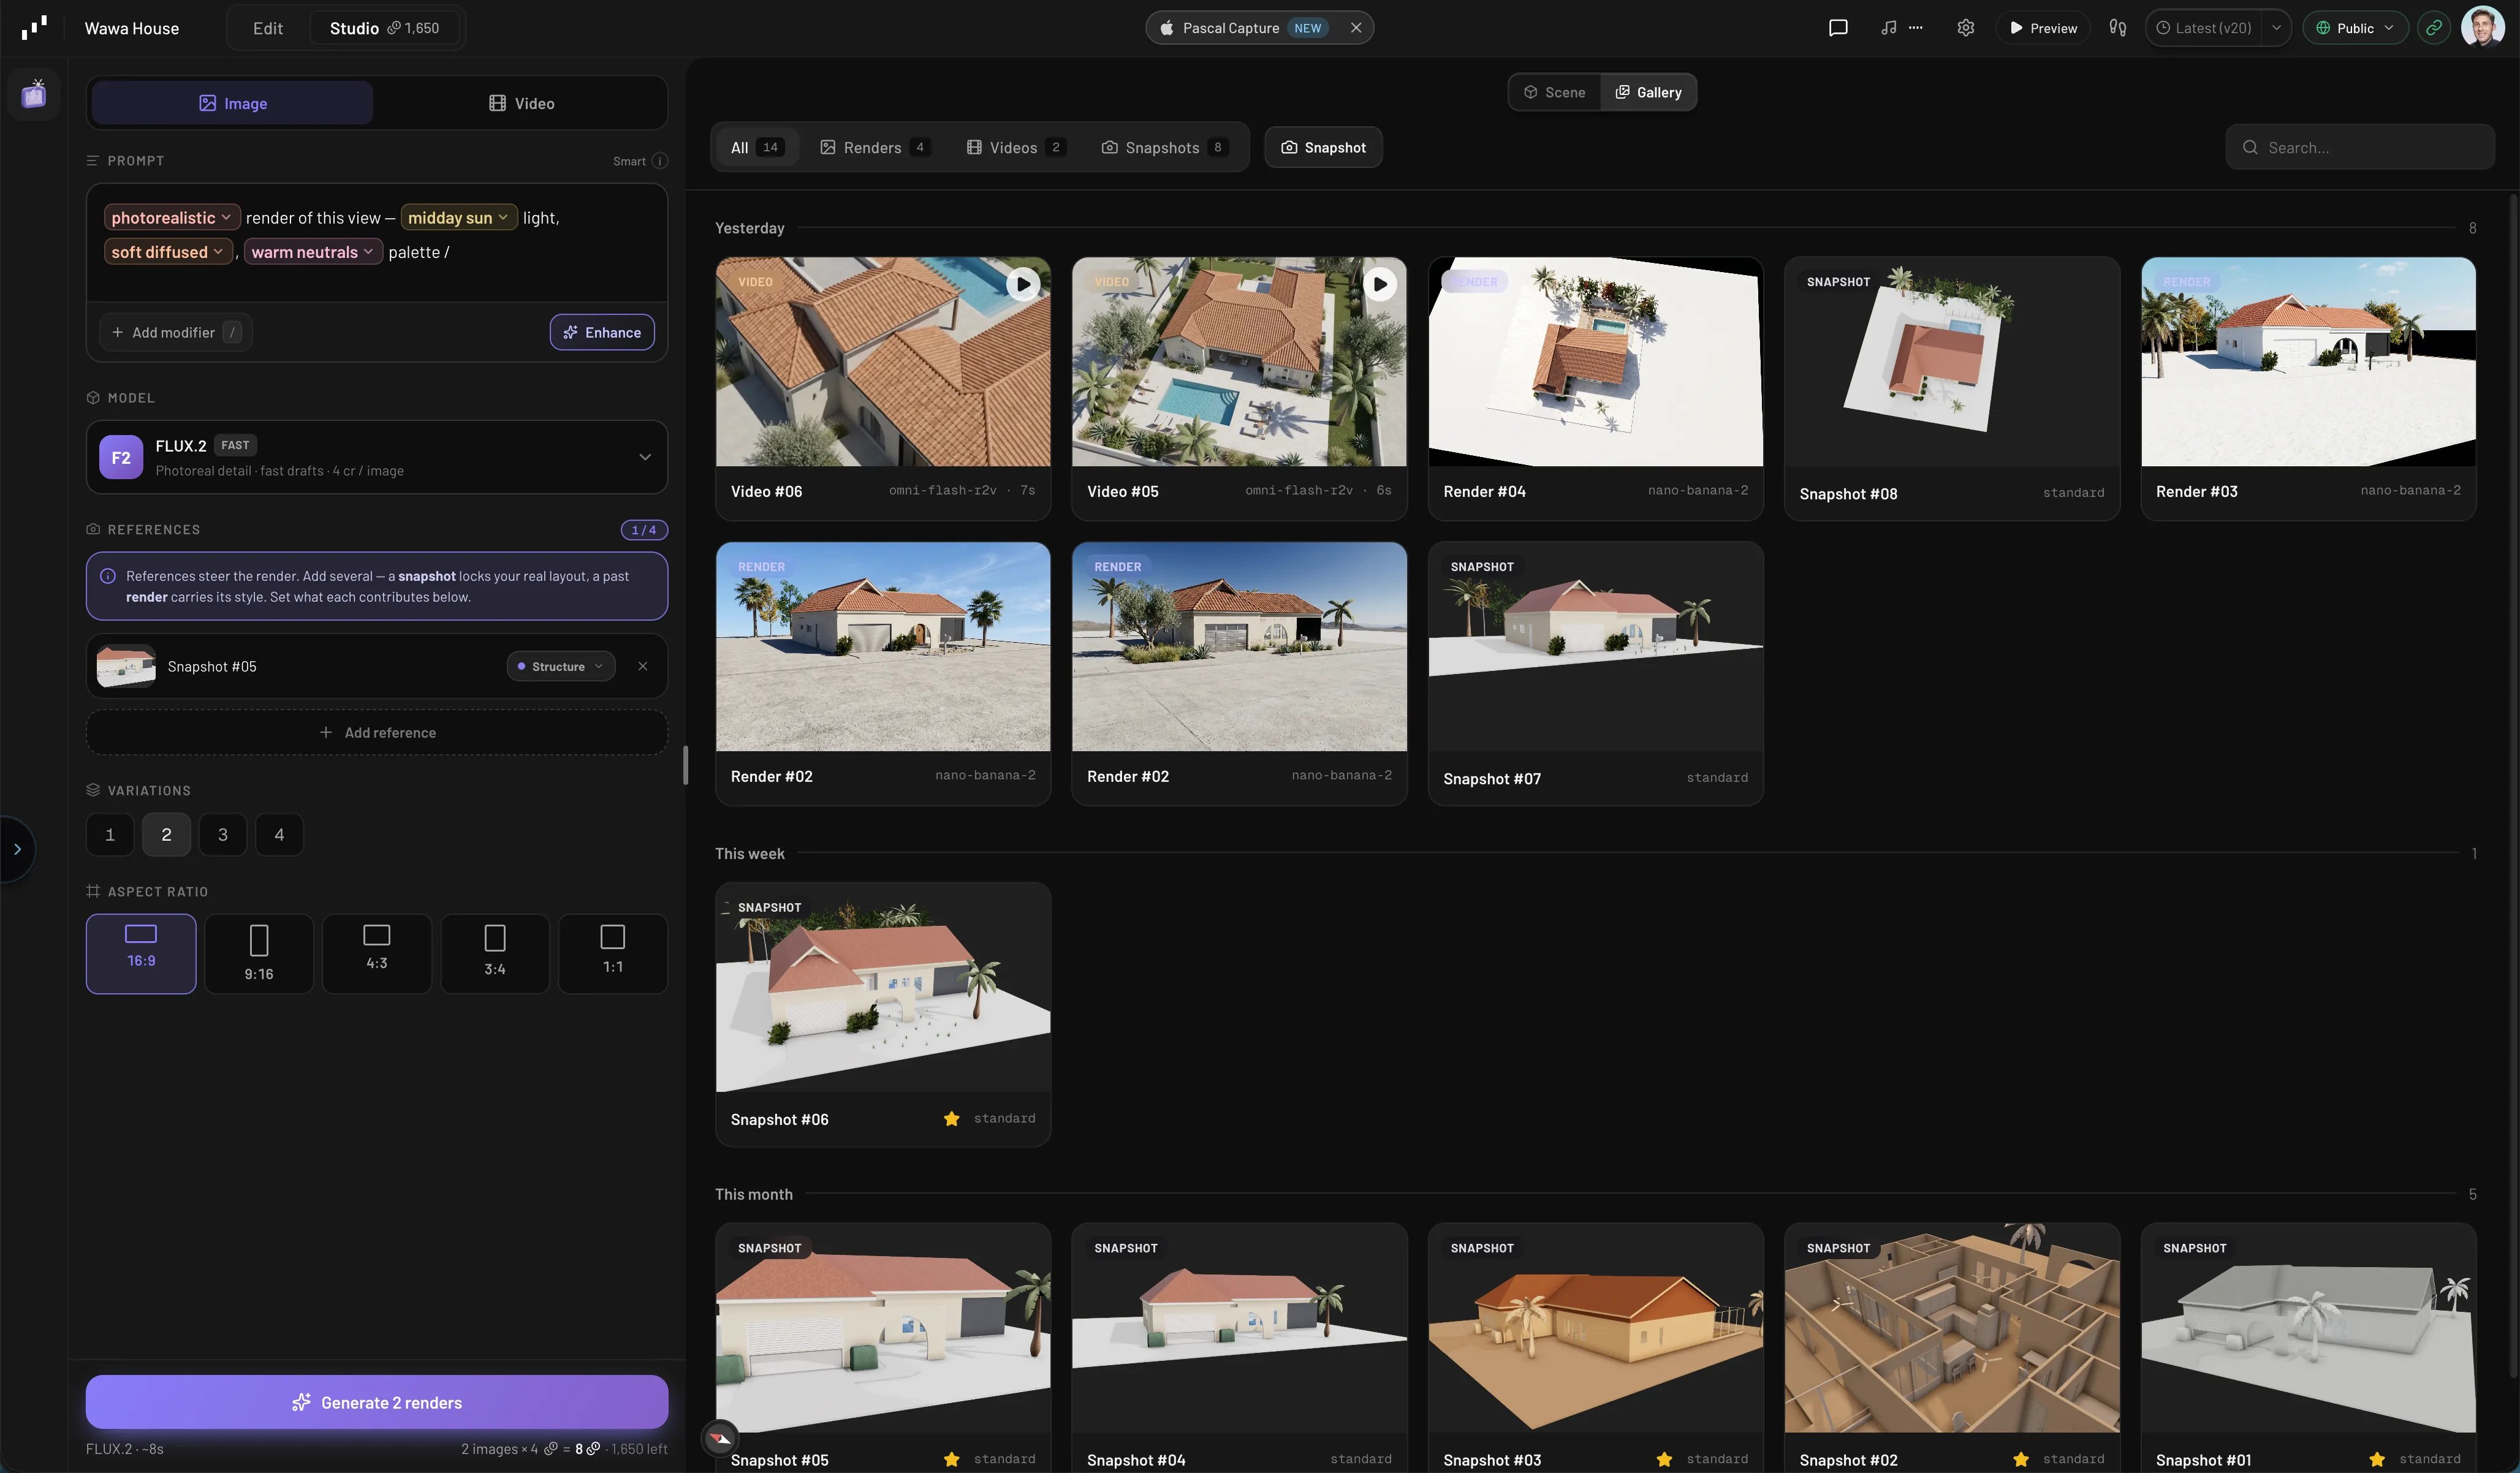Screen dimensions: 2520x1473
Task: Play Video #06 preview
Action: pyautogui.click(x=1023, y=285)
